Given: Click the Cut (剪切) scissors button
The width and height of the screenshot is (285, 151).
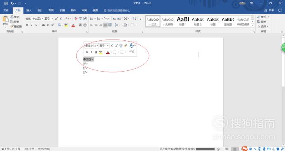Looking at the screenshot, I should pyautogui.click(x=15, y=17).
